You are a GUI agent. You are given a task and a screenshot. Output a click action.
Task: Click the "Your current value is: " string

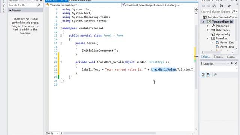pos(126,69)
